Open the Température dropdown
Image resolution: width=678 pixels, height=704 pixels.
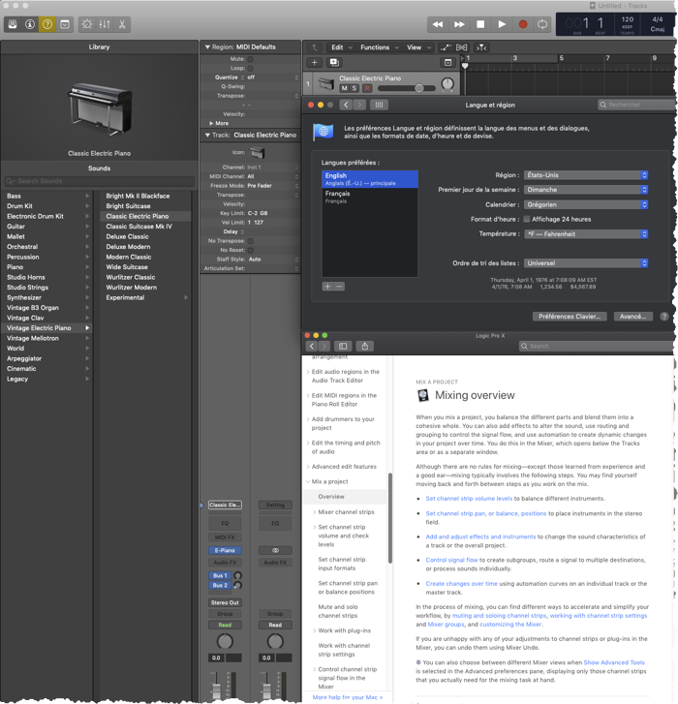(x=585, y=233)
